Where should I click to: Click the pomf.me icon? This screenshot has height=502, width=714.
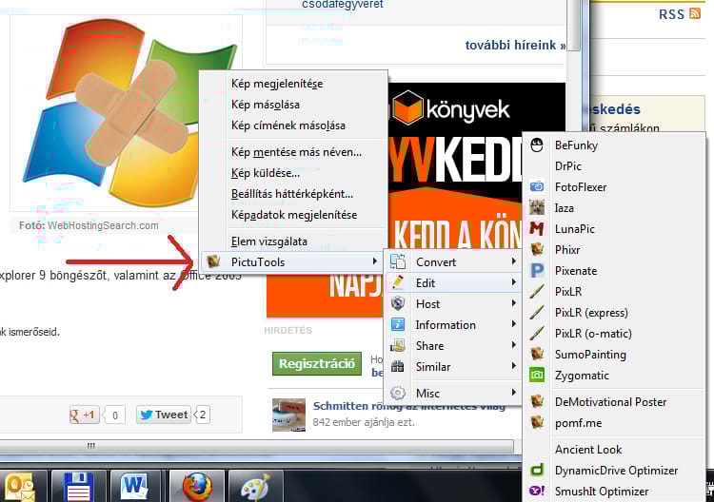537,422
